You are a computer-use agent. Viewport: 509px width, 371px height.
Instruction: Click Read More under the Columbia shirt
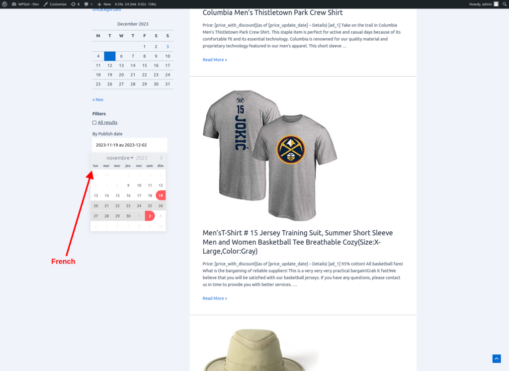coord(215,60)
